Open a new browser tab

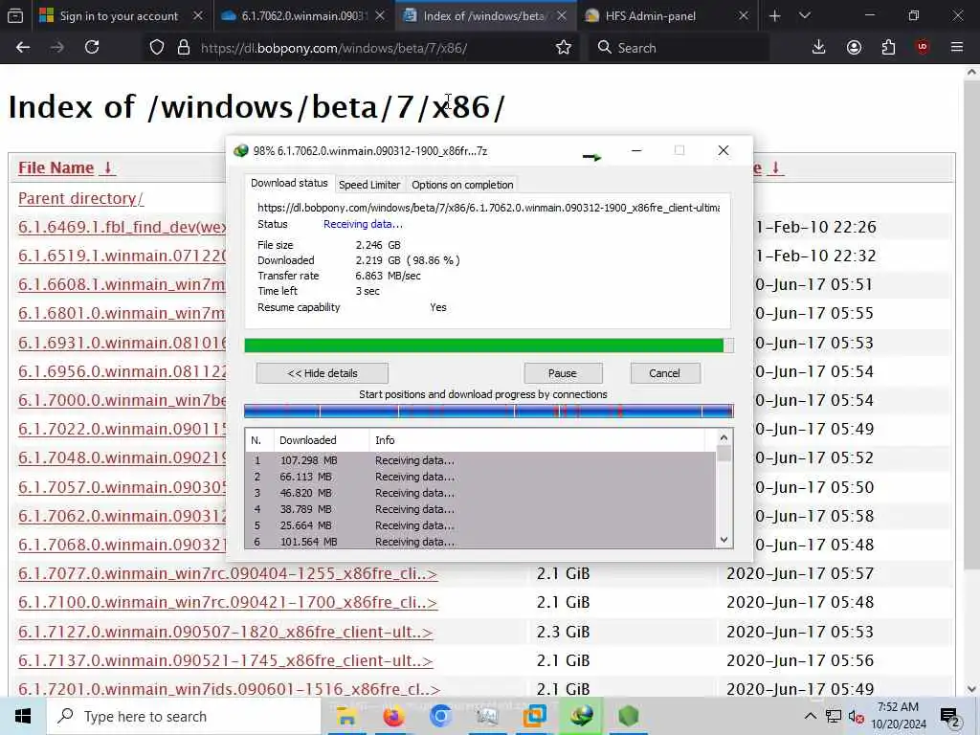775,15
